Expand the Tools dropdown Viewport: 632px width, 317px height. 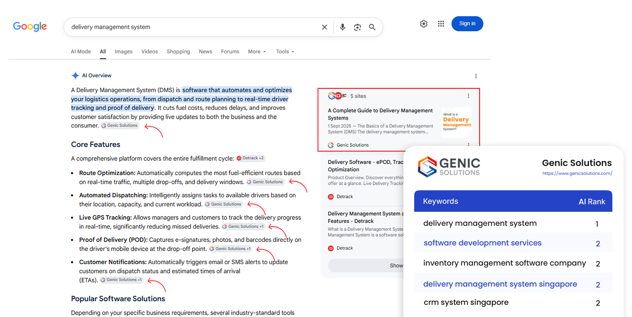click(285, 51)
